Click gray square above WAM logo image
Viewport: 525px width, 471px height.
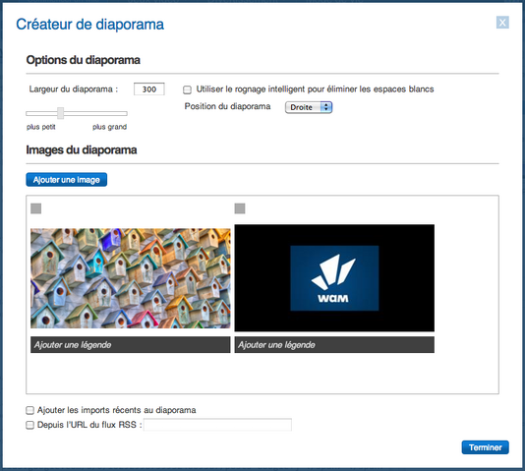240,208
